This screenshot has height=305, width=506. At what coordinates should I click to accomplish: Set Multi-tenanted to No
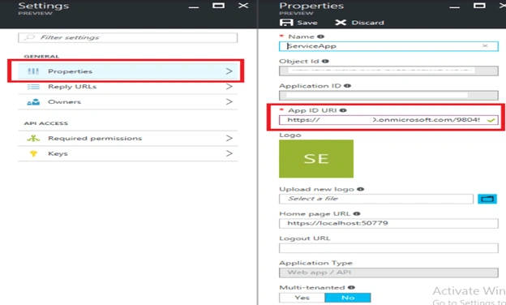coord(348,298)
